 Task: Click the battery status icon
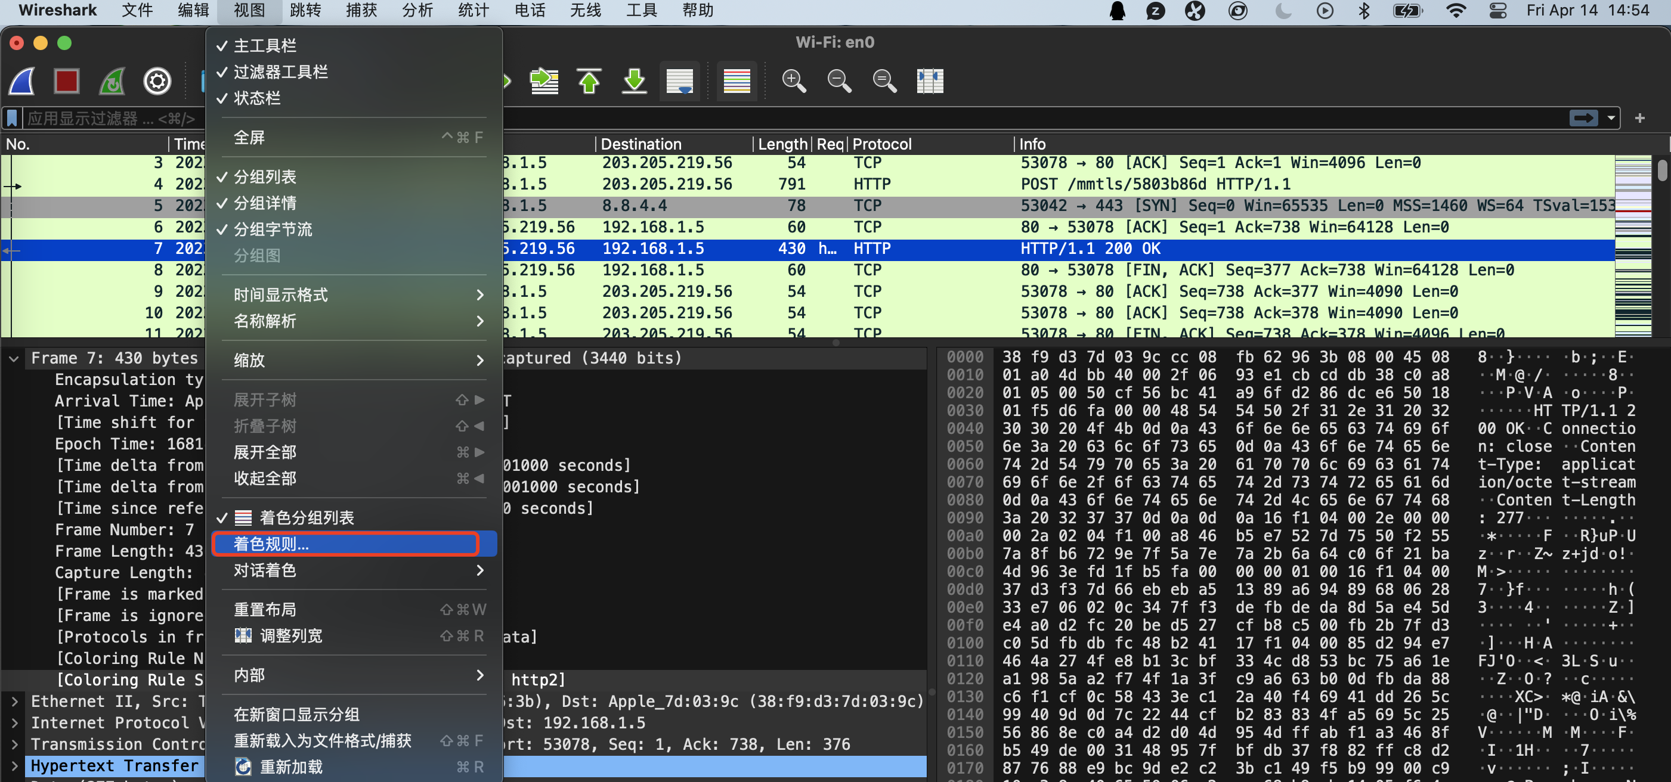pyautogui.click(x=1407, y=11)
